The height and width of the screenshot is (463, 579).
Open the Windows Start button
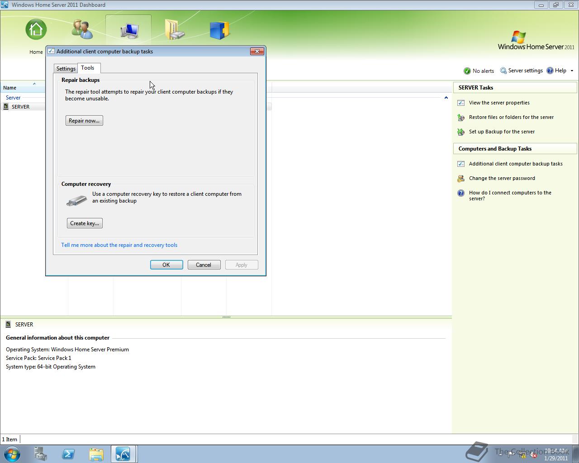coord(12,454)
